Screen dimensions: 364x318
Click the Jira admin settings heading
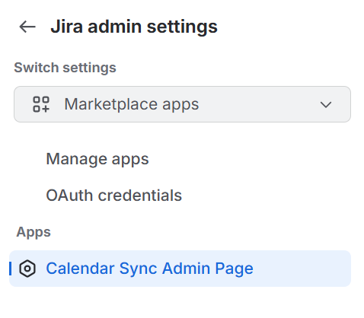134,27
